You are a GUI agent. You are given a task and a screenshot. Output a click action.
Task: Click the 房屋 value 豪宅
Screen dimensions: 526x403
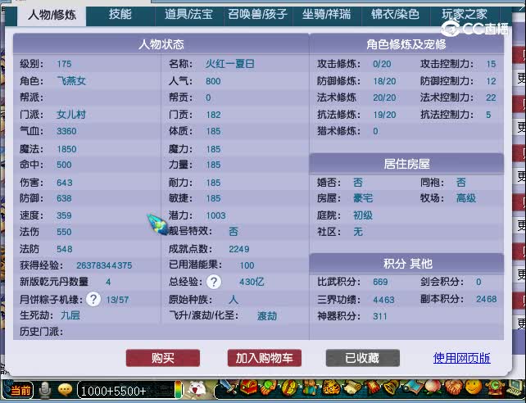click(x=363, y=197)
